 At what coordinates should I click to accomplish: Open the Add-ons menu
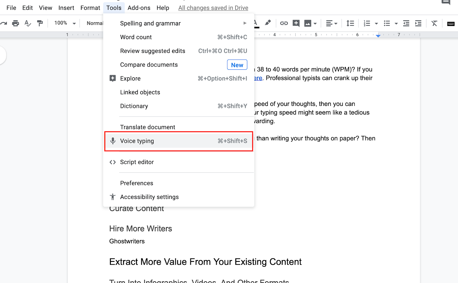(x=139, y=8)
